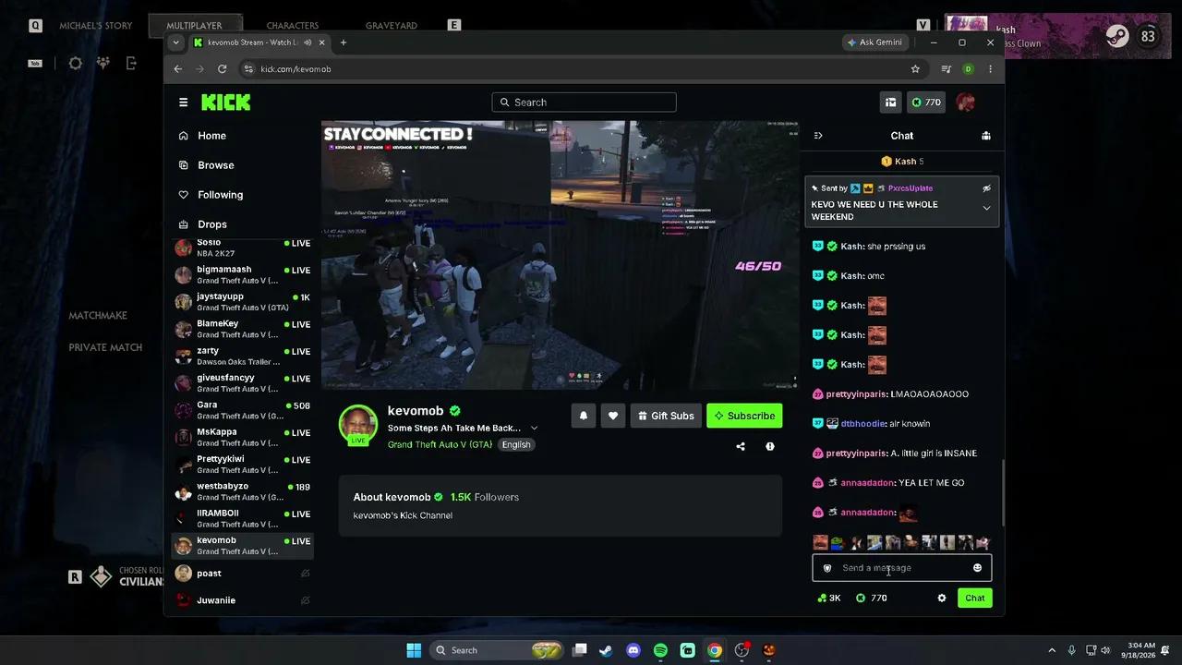The height and width of the screenshot is (665, 1182).
Task: Show hidden system tray icons
Action: tap(1051, 650)
